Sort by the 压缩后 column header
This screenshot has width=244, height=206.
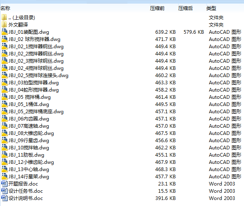(186, 8)
